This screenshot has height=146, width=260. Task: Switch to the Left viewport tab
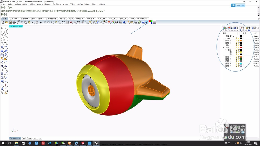[x=35, y=138]
